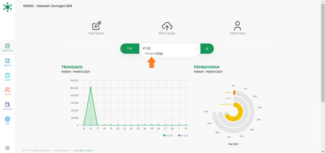
Task: Click the Daftar Siswa person icon
Action: (x=238, y=26)
